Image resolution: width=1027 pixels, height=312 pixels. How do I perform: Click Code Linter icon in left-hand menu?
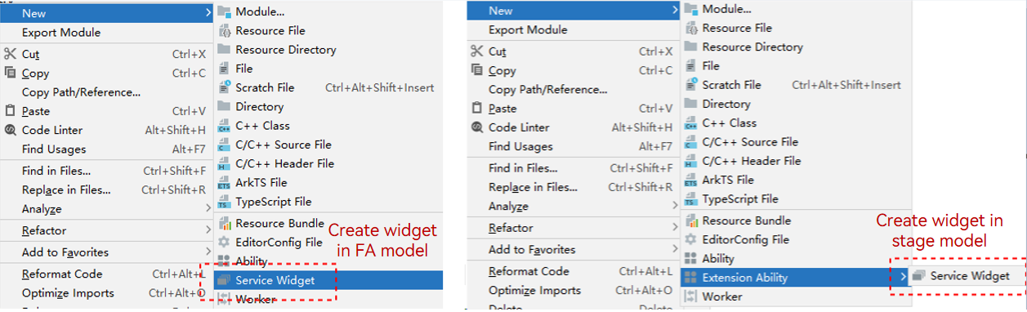(11, 131)
